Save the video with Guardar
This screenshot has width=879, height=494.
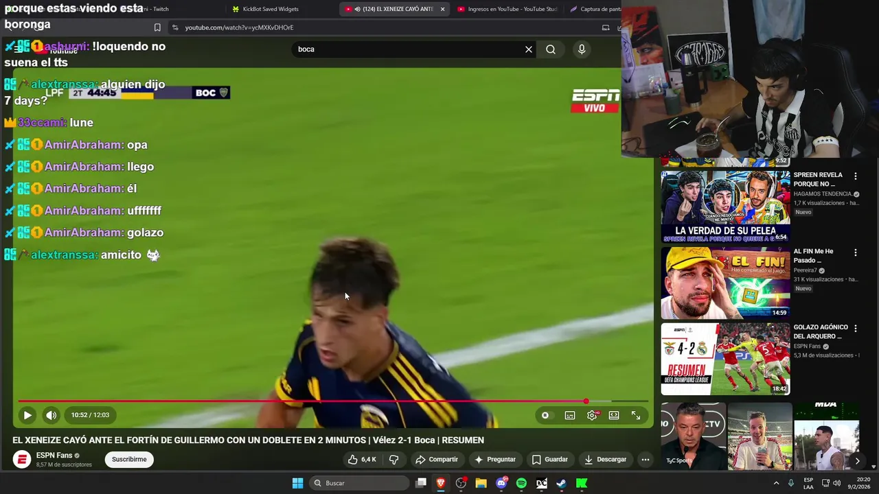point(550,459)
